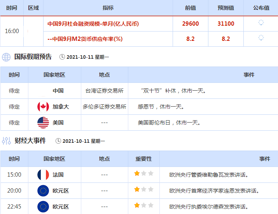
Task: Click the Canada flag icon
Action: (x=43, y=107)
